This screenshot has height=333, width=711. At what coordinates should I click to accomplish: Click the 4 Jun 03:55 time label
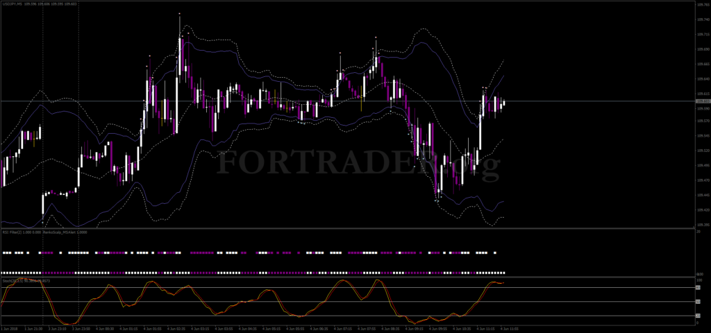point(224,330)
